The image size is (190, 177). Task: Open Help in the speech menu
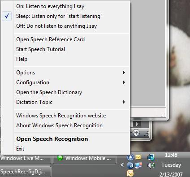(65, 59)
